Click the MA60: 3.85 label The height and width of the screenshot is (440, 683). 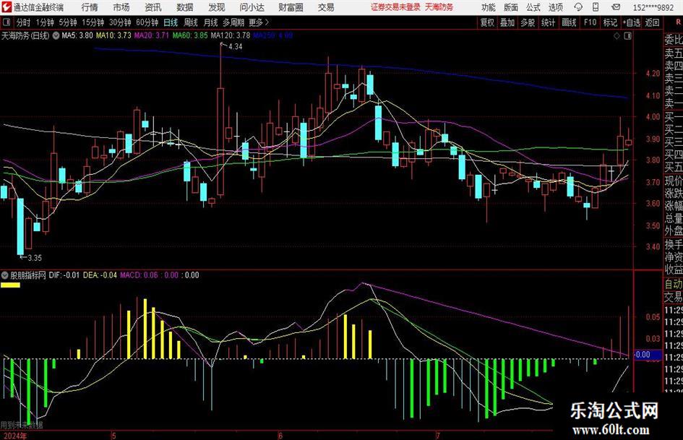190,35
